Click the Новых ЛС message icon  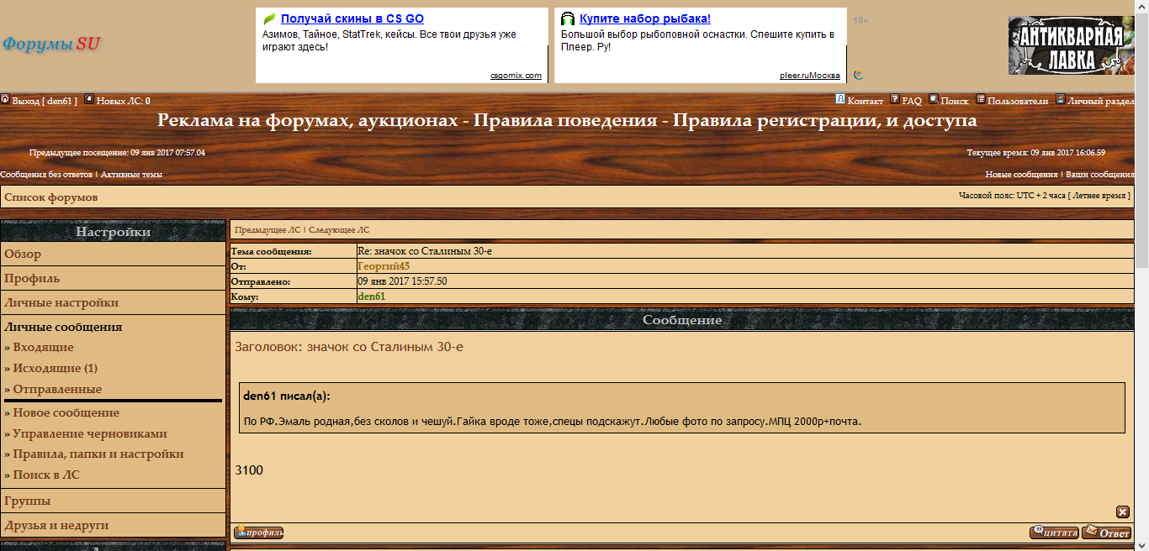pos(89,99)
